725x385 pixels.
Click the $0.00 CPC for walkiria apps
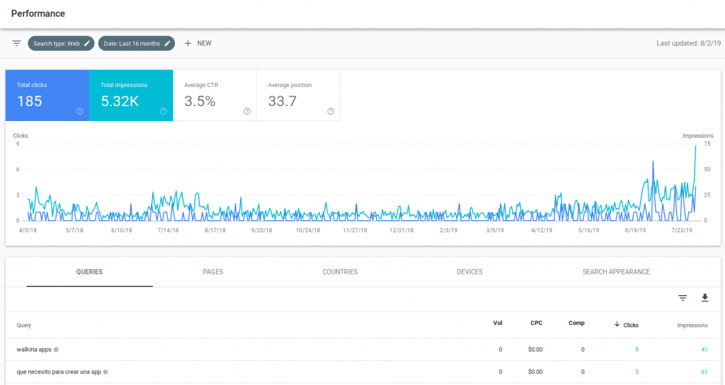535,350
